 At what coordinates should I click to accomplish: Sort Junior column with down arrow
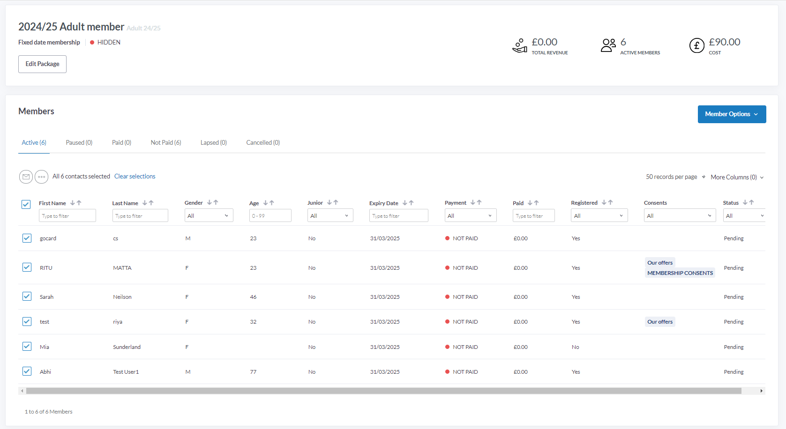coord(329,202)
